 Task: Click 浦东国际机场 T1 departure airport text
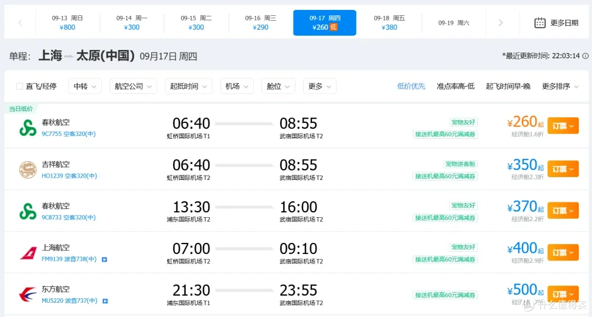[189, 303]
